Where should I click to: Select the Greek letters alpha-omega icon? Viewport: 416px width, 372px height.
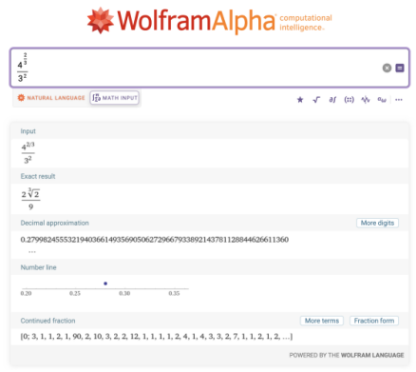[x=382, y=100]
